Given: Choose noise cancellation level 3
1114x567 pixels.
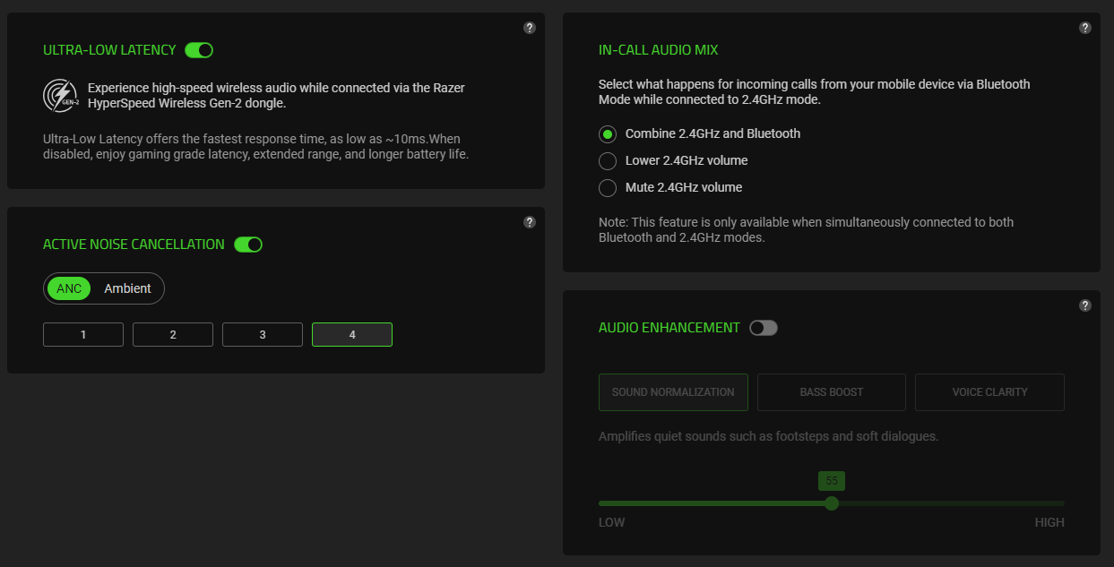Looking at the screenshot, I should pyautogui.click(x=263, y=334).
